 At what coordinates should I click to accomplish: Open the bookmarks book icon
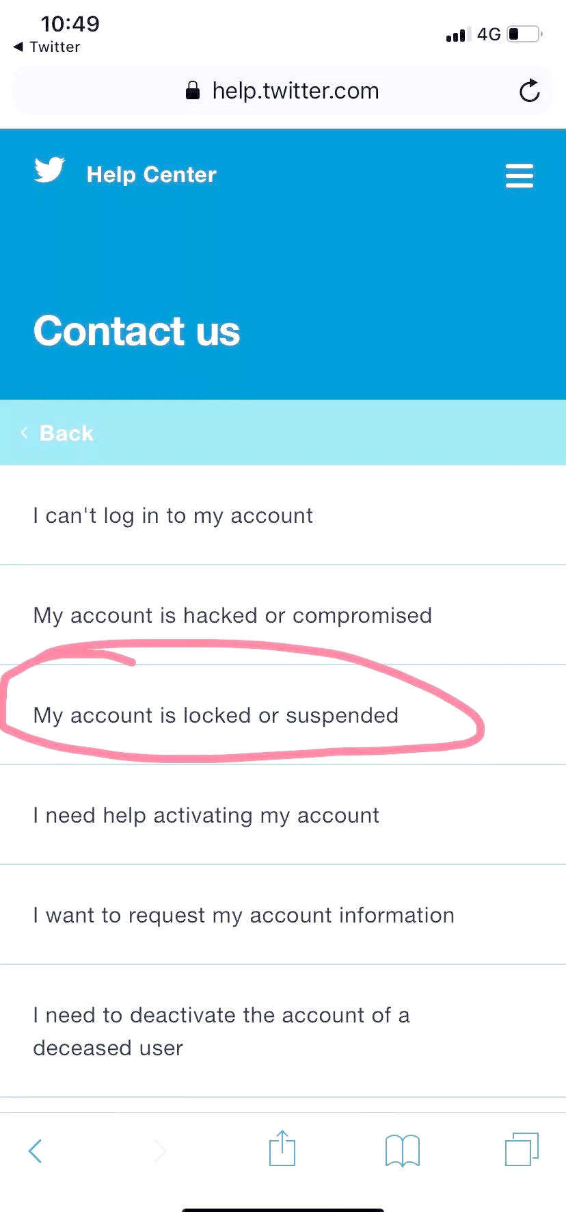coord(403,1150)
